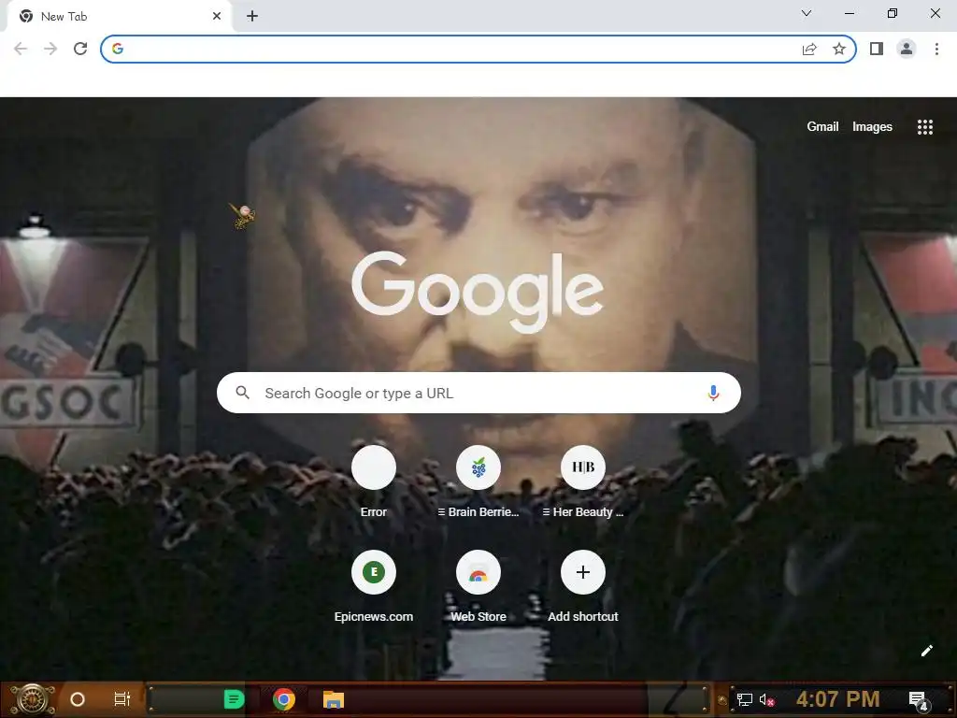Open network status tray icon
This screenshot has width=957, height=718.
pos(745,699)
